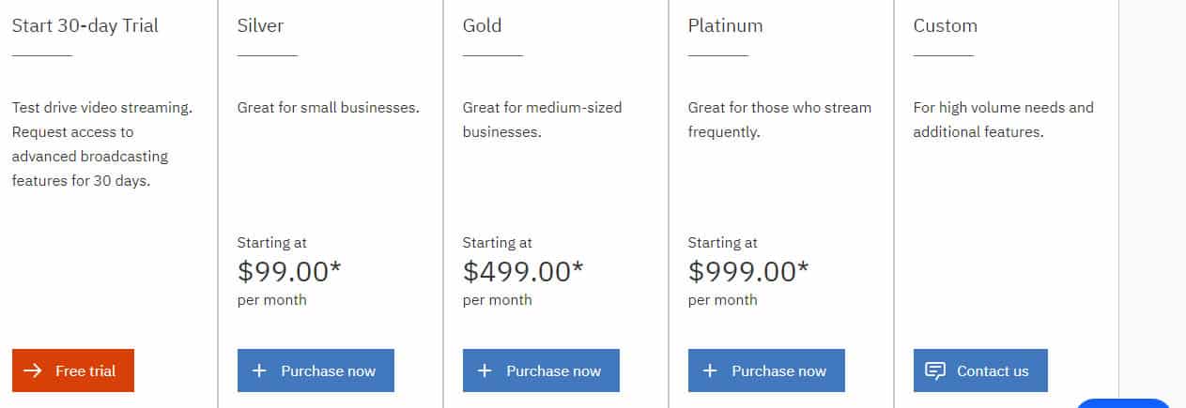Viewport: 1186px width, 408px height.
Task: Click the arrow icon on Free trial button
Action: click(x=33, y=370)
